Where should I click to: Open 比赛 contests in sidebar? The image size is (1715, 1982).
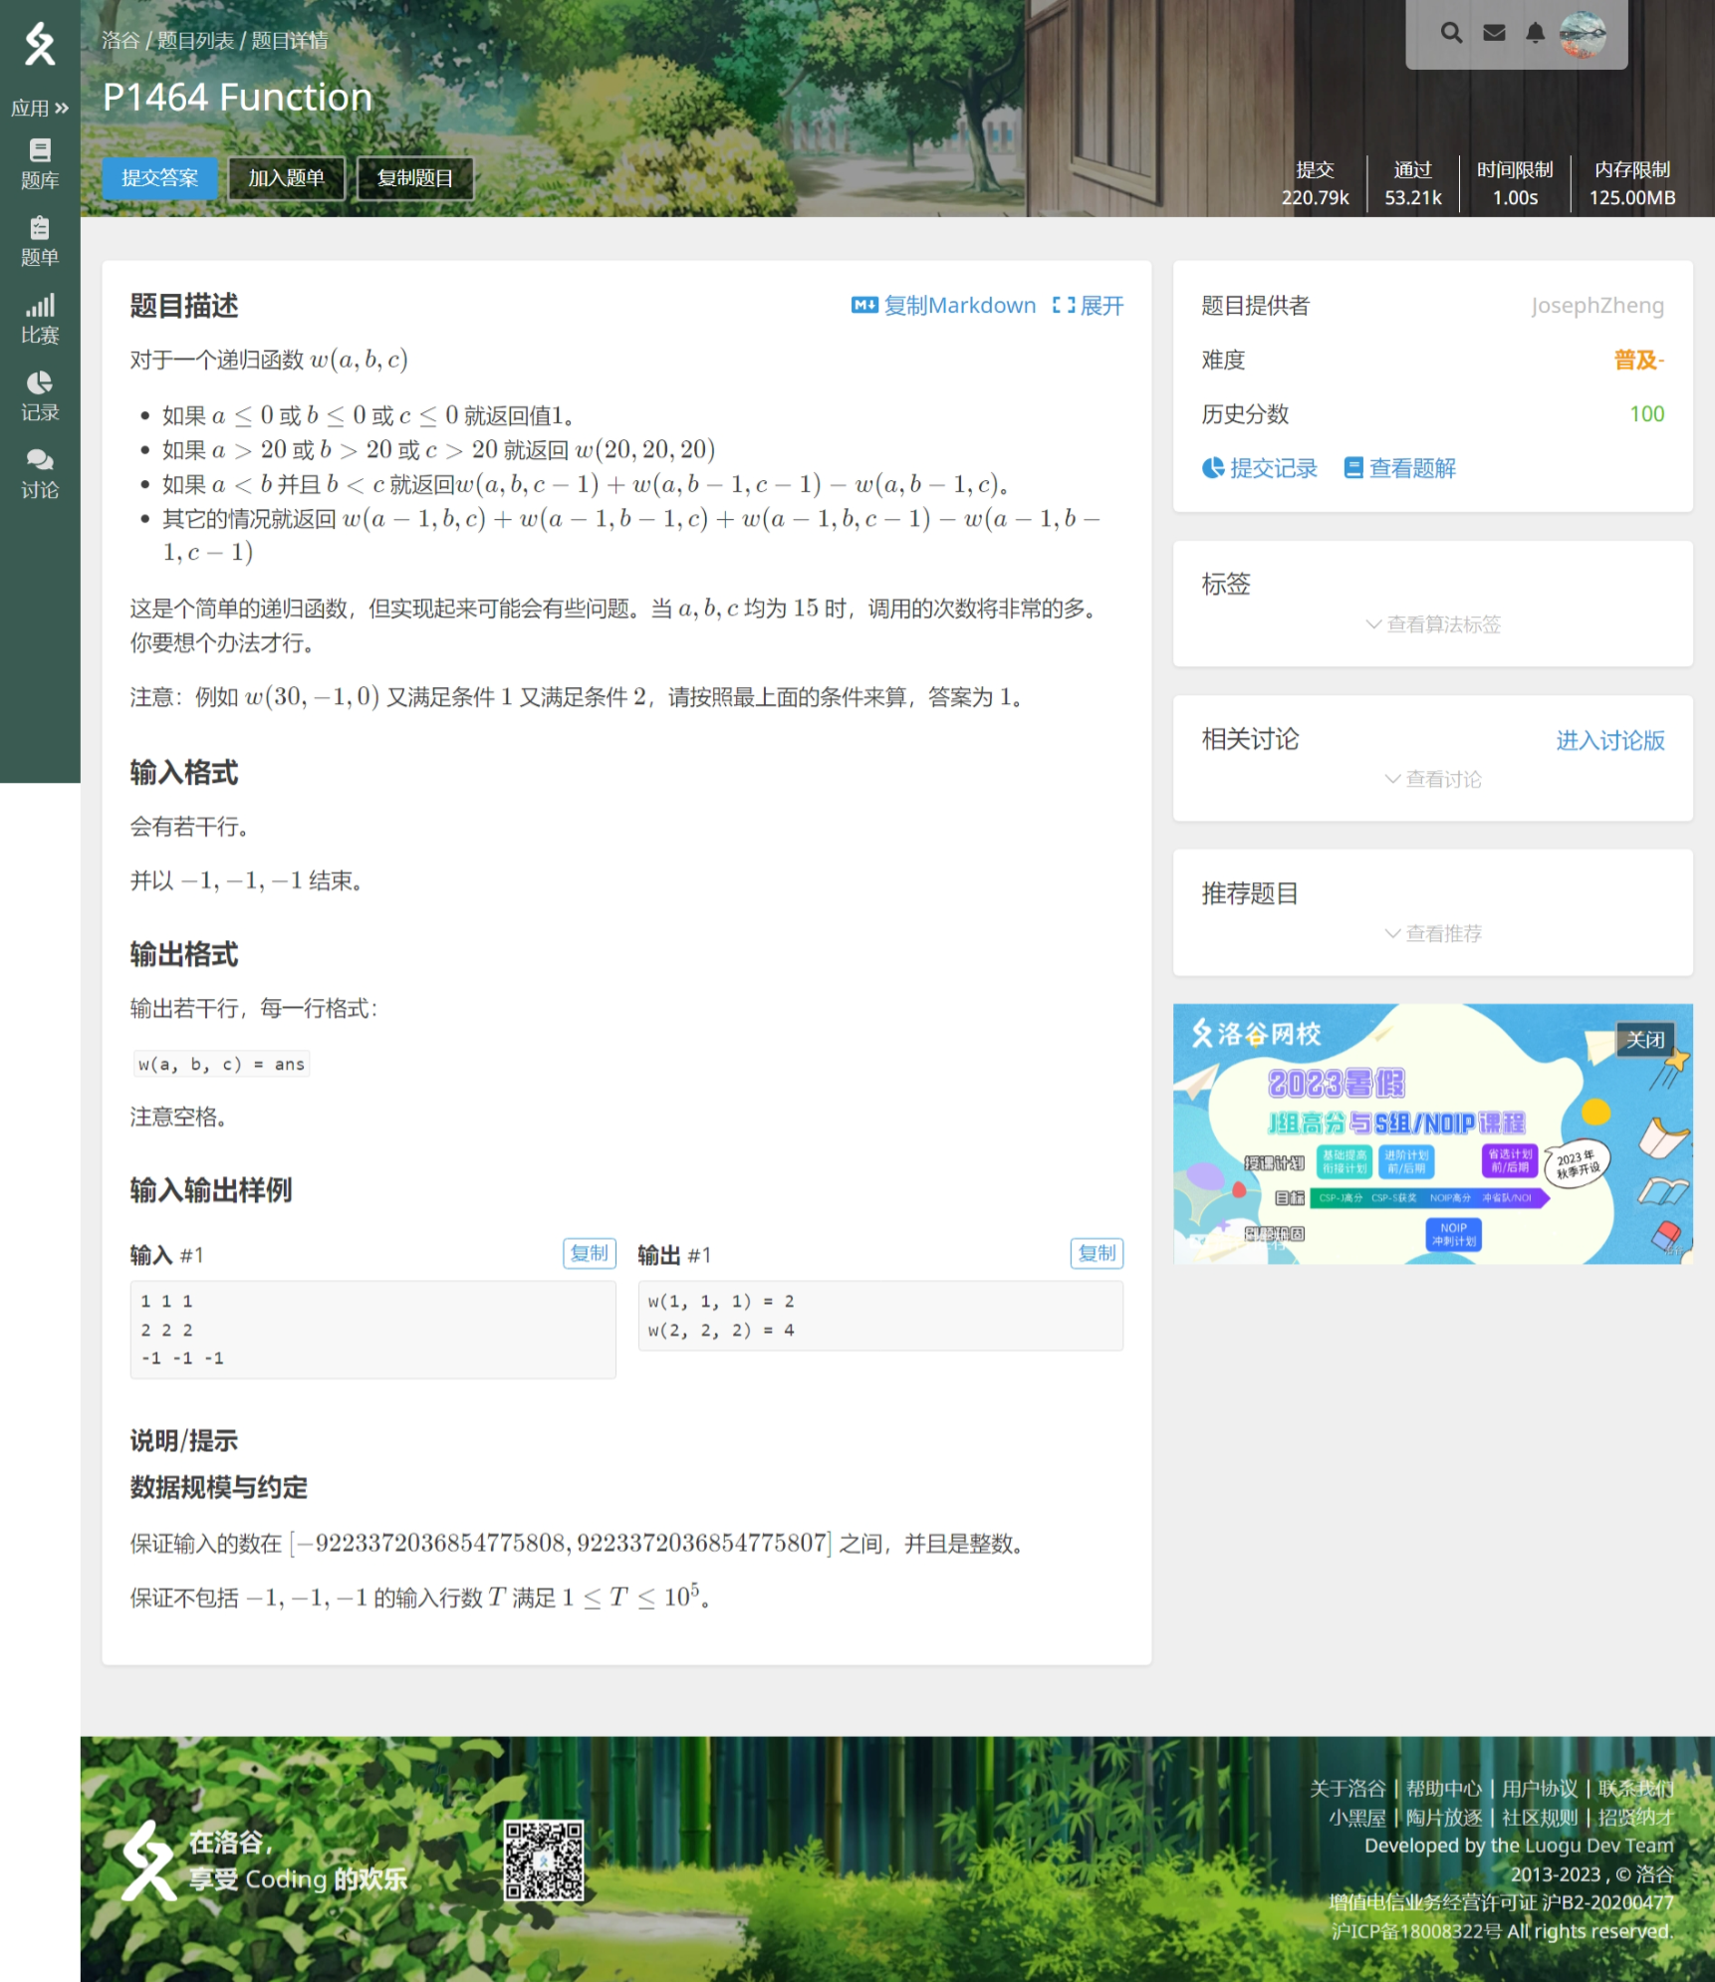point(40,320)
